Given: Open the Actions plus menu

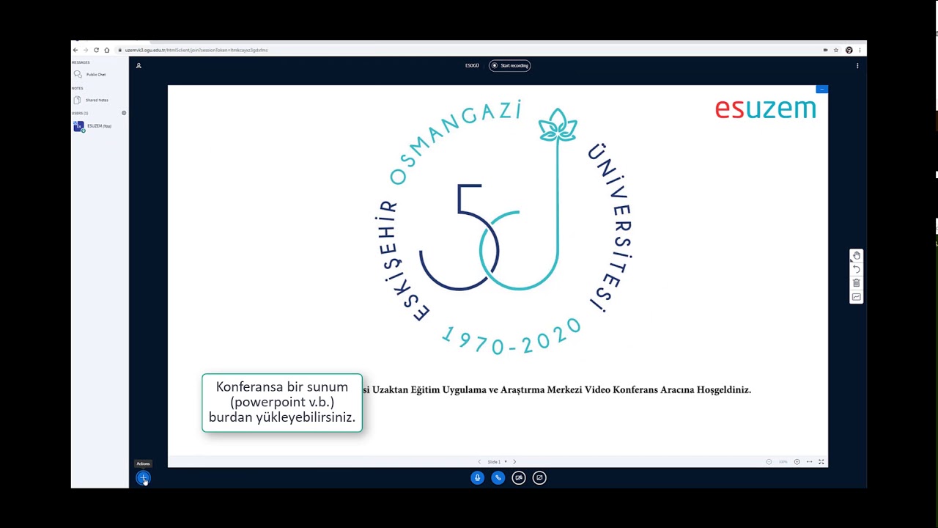Looking at the screenshot, I should (x=143, y=478).
